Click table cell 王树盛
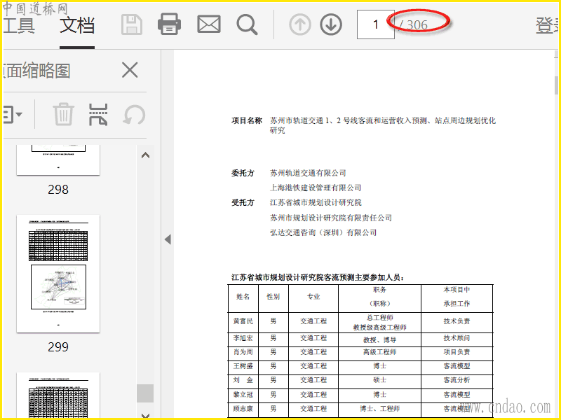 [x=243, y=366]
